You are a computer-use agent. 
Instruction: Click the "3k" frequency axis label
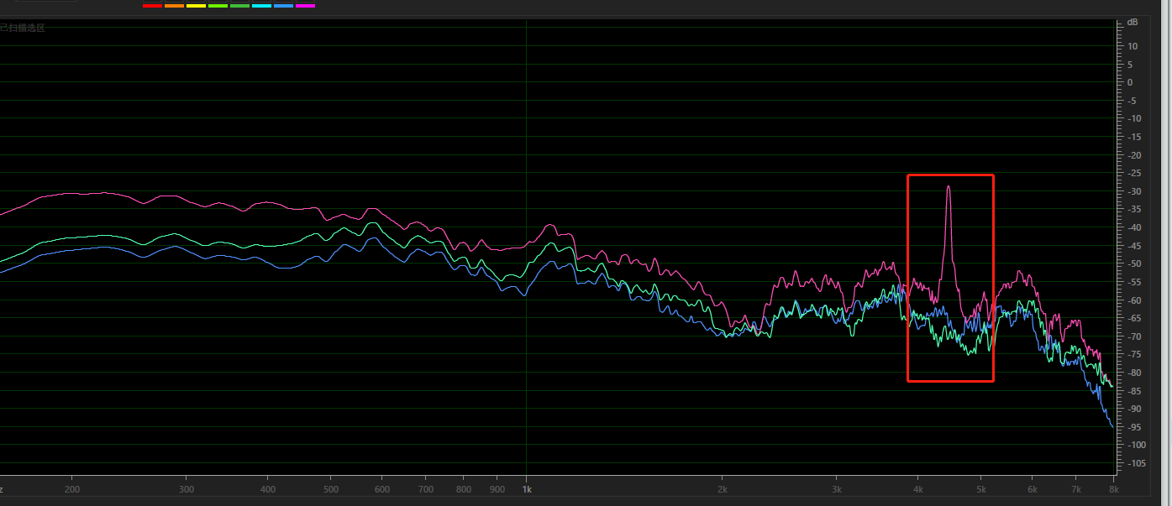coord(837,489)
